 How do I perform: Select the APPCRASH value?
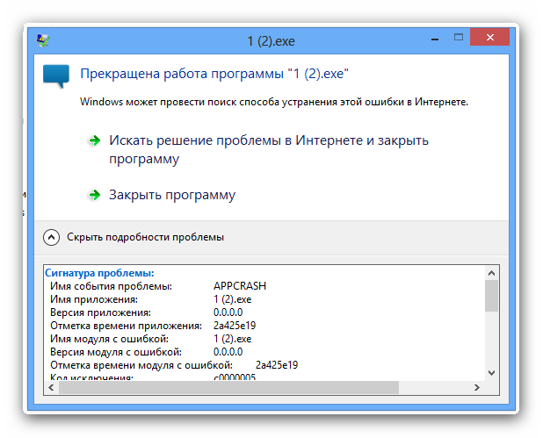point(240,286)
